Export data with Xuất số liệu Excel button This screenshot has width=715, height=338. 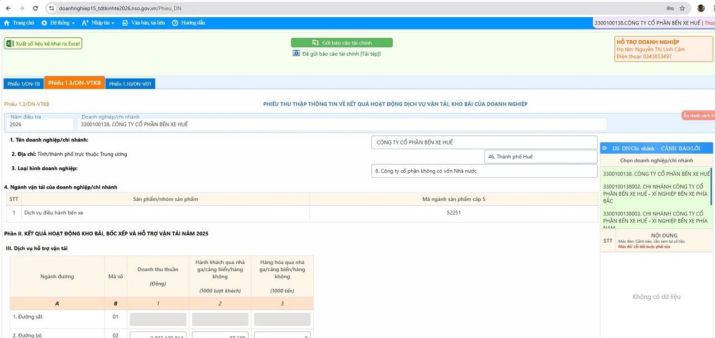pyautogui.click(x=43, y=44)
